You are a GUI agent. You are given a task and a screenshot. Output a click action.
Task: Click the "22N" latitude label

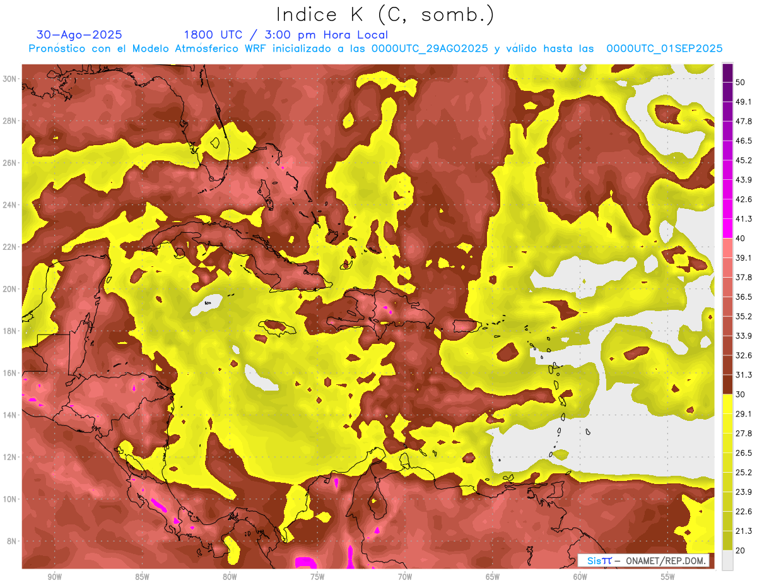point(11,247)
